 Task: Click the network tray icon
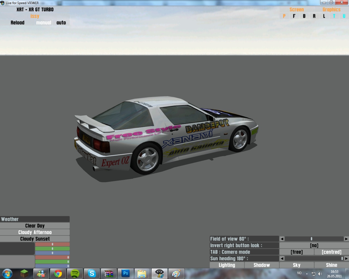coord(314,274)
